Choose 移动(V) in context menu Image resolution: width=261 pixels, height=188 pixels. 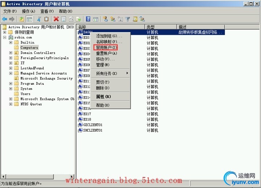pos(111,59)
